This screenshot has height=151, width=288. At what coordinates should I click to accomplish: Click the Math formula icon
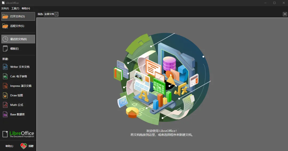coord(5,105)
